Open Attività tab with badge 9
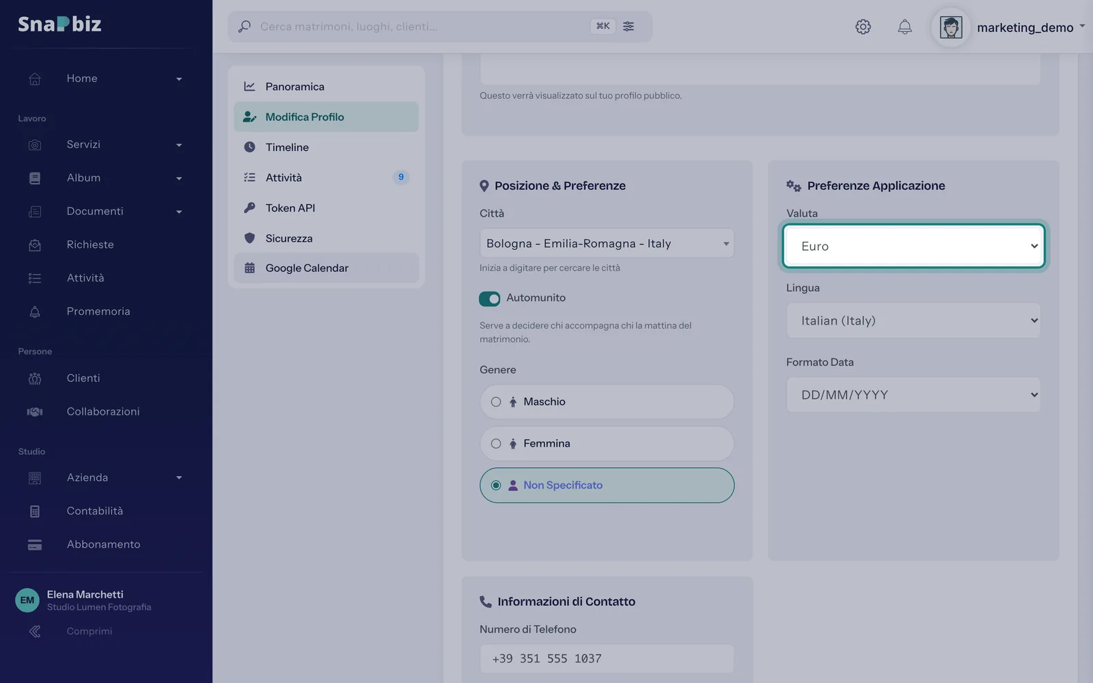 pyautogui.click(x=326, y=178)
